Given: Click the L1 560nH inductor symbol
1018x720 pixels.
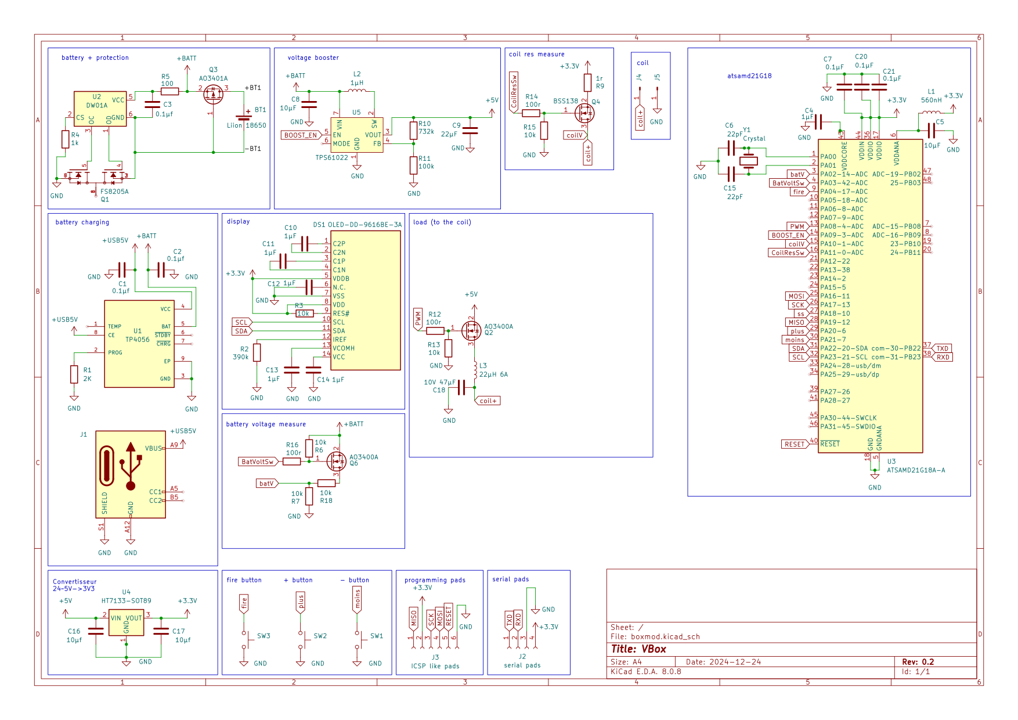Looking at the screenshot, I should 931,113.
